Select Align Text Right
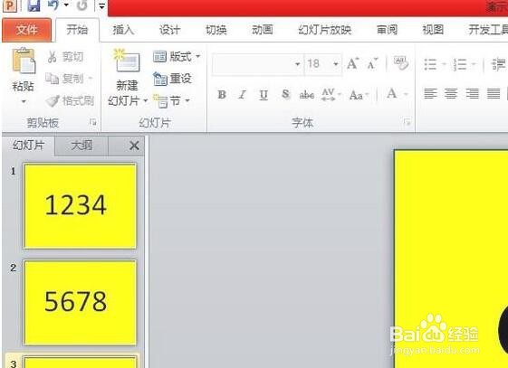508x368 pixels. (x=473, y=94)
